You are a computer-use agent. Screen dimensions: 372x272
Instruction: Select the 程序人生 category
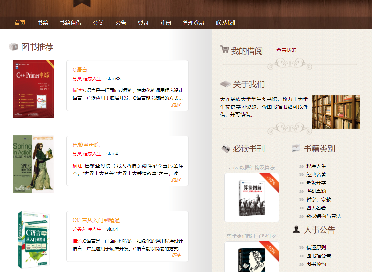(316, 166)
